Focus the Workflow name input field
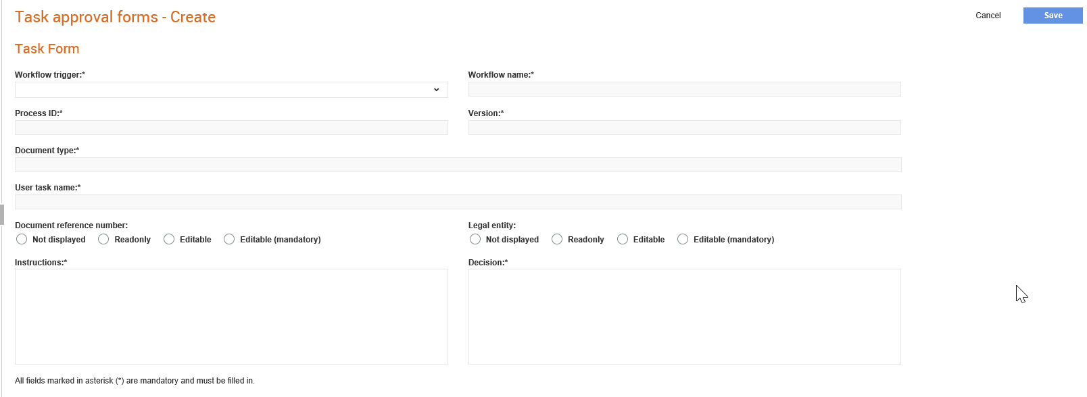 pos(684,89)
